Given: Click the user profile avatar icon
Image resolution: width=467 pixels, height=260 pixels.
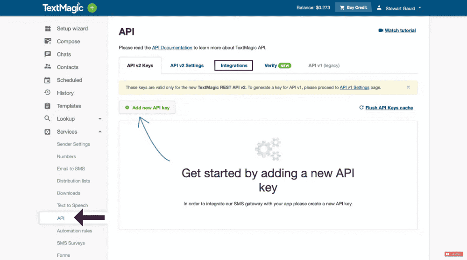Looking at the screenshot, I should tap(379, 8).
